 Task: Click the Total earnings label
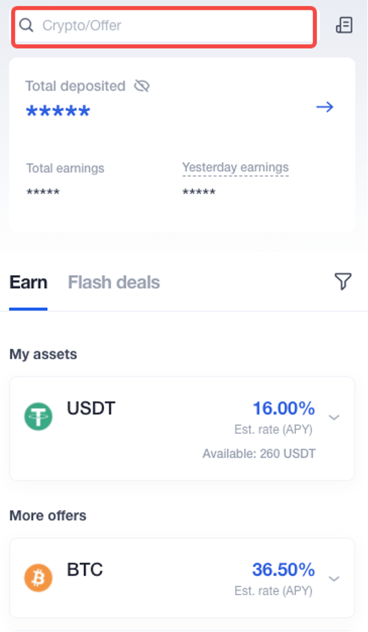[x=65, y=168]
